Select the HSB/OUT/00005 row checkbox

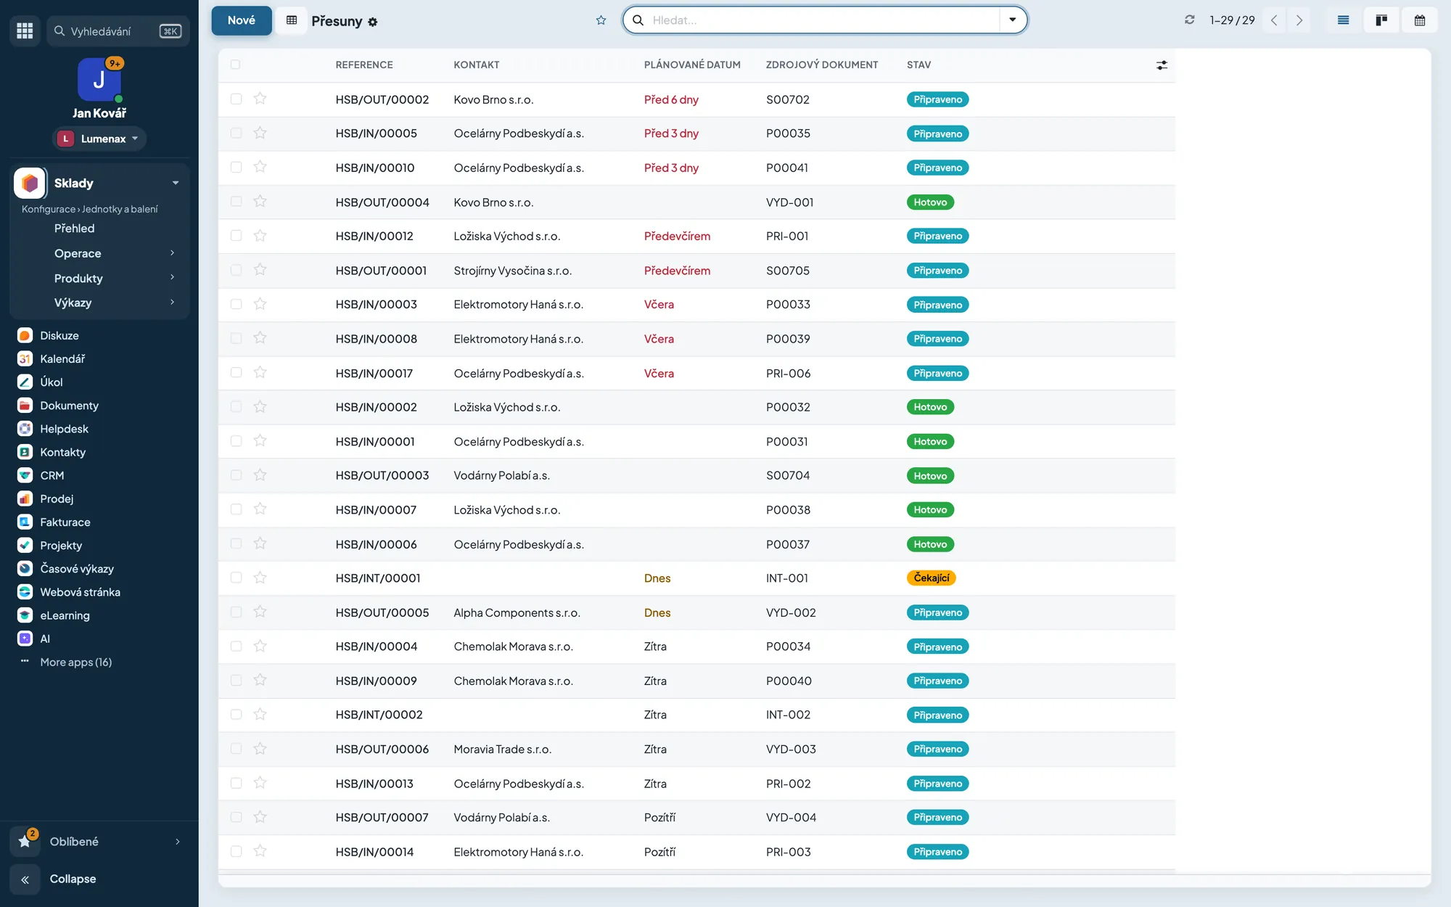coord(236,612)
